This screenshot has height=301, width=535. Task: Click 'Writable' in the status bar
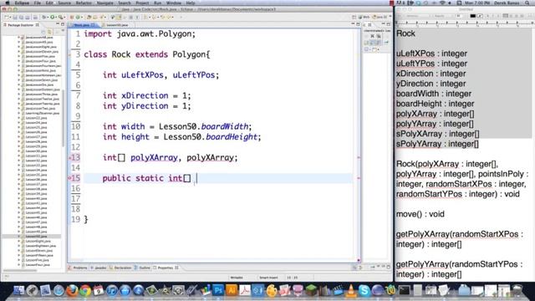coord(237,278)
